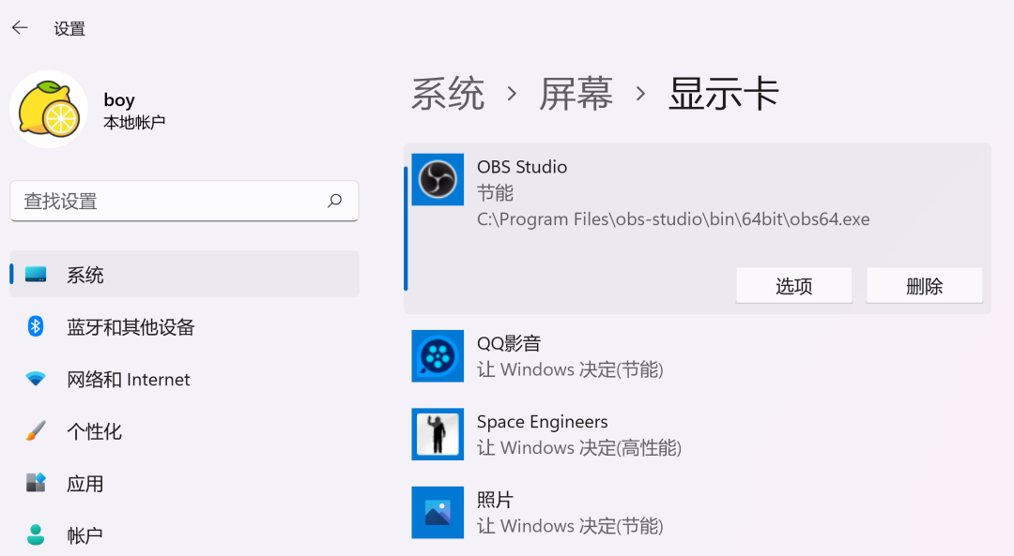Click the 显示卡 page title
This screenshot has width=1014, height=556.
click(724, 94)
